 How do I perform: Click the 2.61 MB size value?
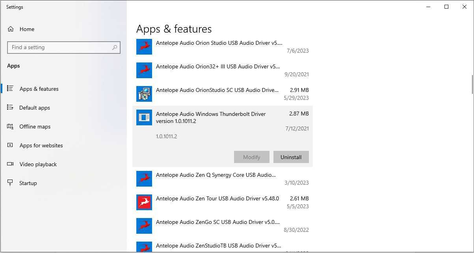pos(299,198)
